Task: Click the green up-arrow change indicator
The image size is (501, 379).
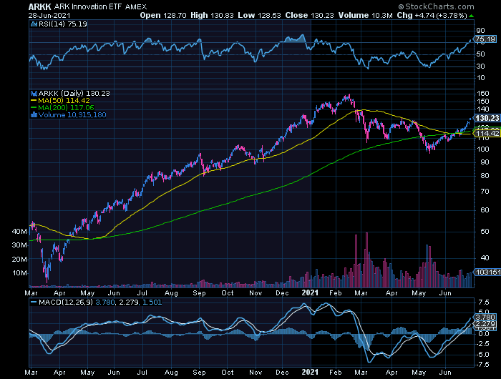Action: 471,16
